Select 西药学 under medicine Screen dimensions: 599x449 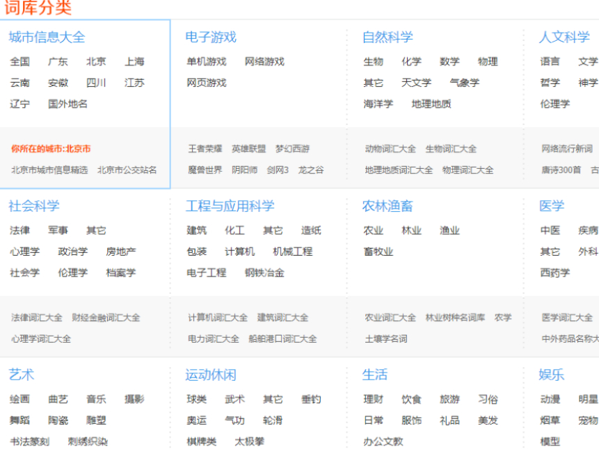pos(555,272)
